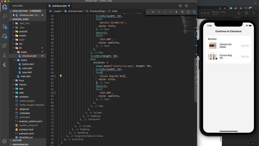
Task: Collapse the lib folder
Action: (21, 48)
